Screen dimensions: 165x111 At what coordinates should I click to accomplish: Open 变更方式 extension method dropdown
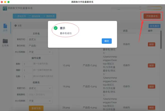tap(40, 88)
